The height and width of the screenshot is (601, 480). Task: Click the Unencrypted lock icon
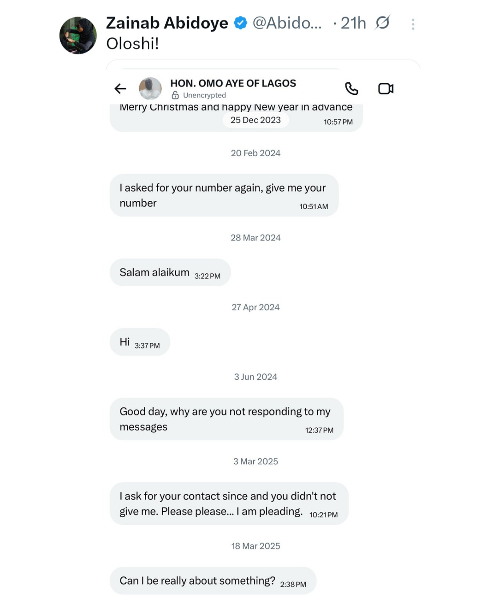(176, 95)
